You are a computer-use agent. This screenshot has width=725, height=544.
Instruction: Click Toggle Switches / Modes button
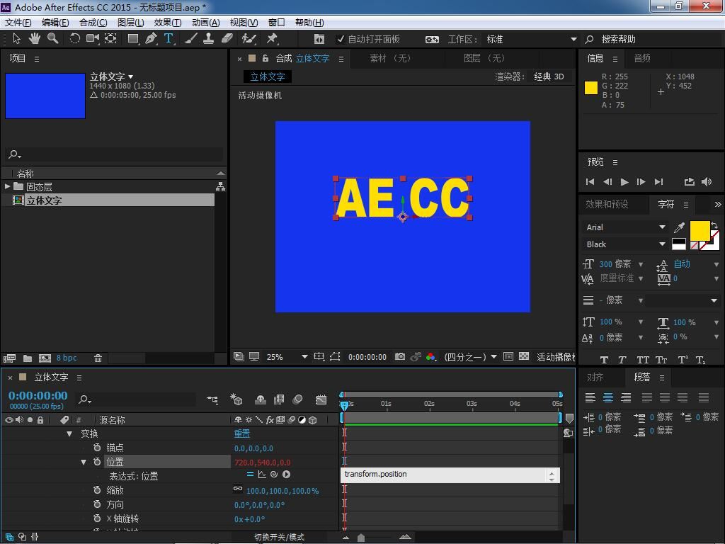[279, 537]
